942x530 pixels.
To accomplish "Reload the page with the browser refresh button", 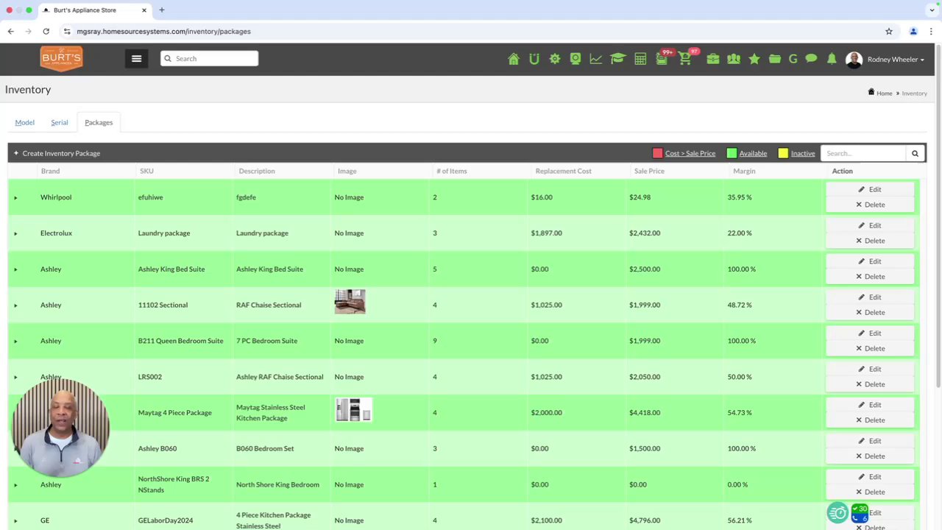I will point(46,32).
